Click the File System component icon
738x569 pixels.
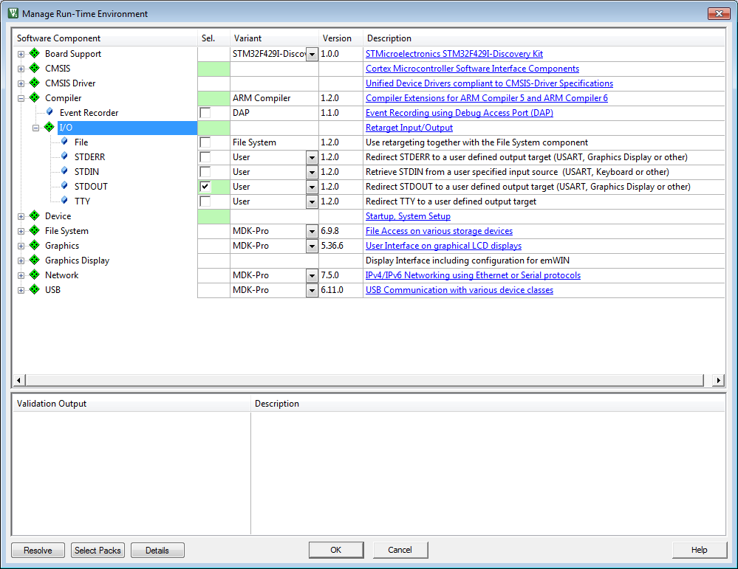[x=34, y=231]
